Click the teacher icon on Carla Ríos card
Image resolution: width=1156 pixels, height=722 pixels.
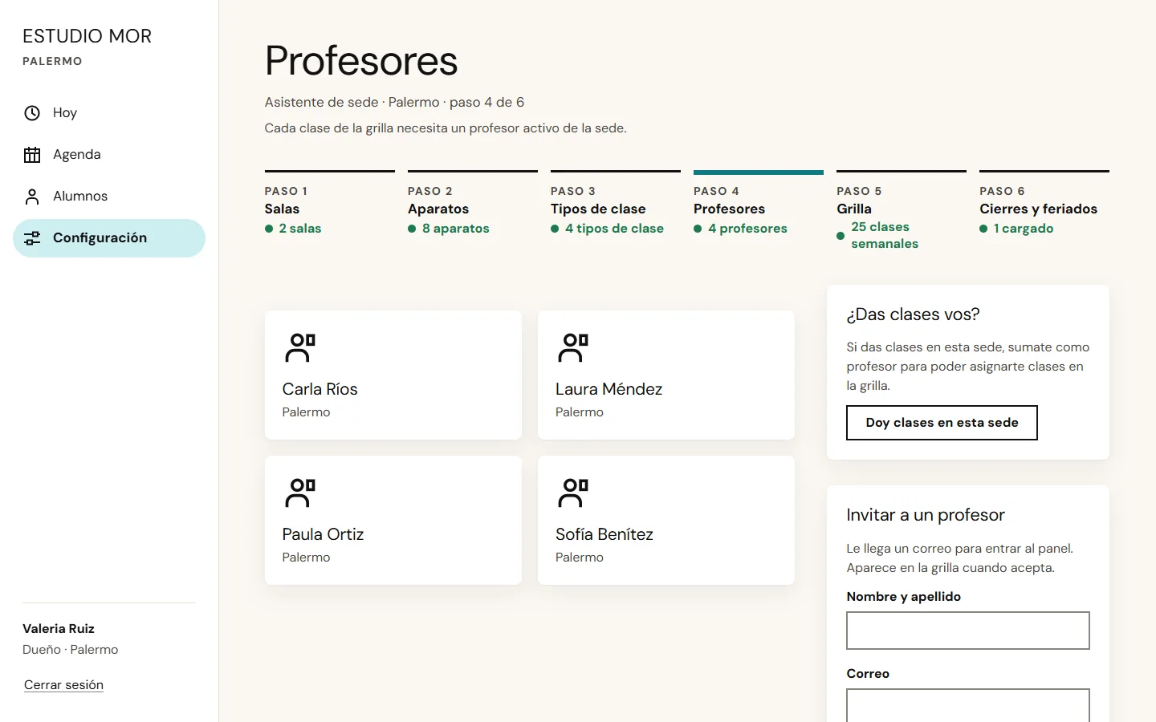[x=300, y=348]
